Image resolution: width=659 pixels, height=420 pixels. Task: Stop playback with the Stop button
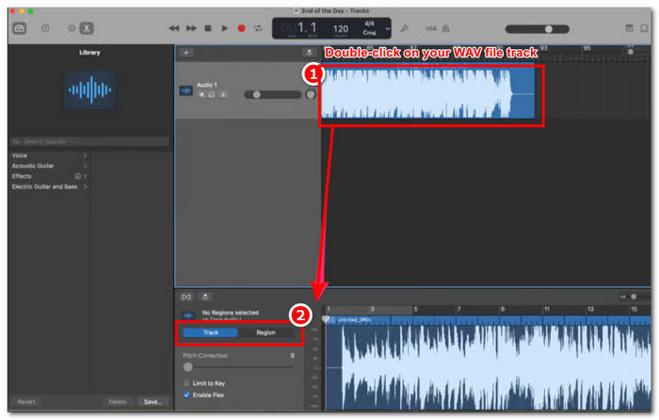pos(208,28)
